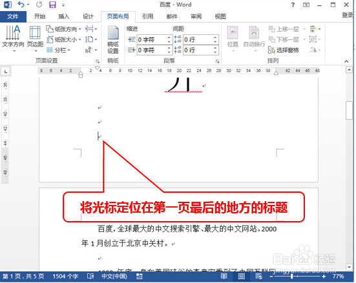Click 上移一层 bring forward

click(x=284, y=29)
